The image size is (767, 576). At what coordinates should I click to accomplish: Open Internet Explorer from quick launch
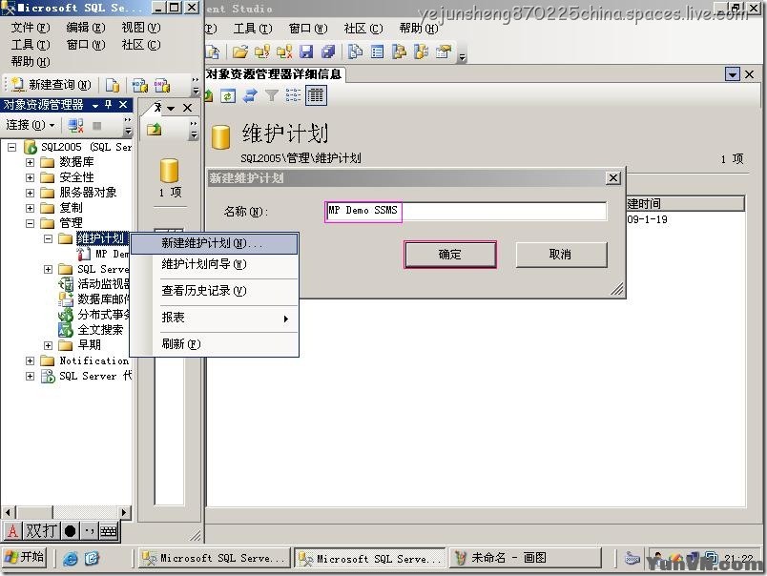(71, 558)
